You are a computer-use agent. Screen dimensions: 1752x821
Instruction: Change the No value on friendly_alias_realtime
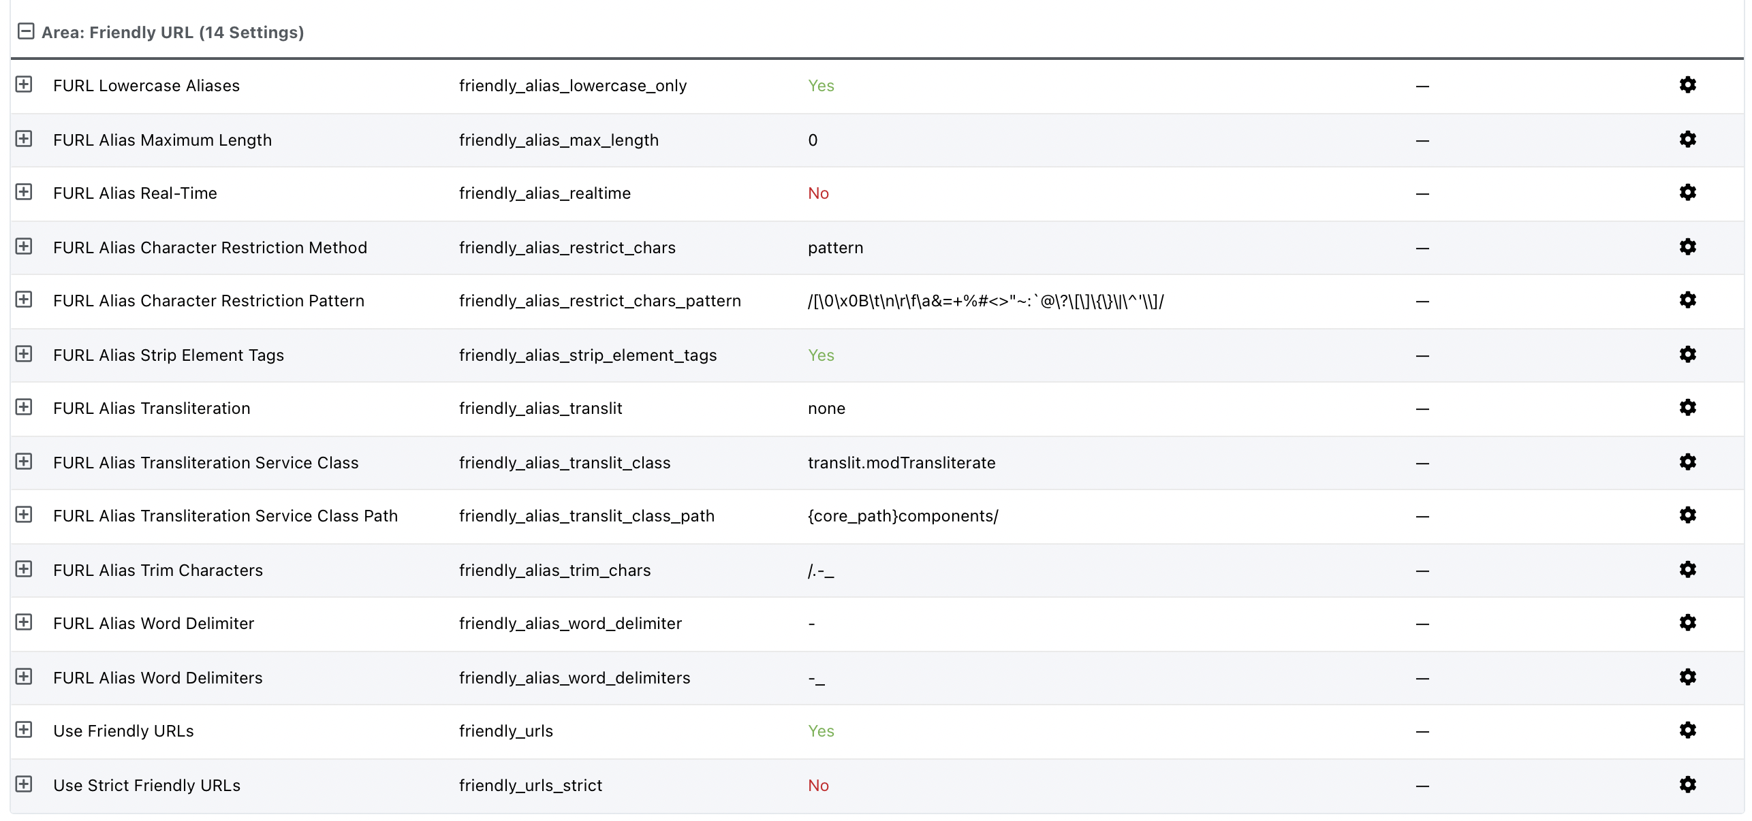coord(818,193)
